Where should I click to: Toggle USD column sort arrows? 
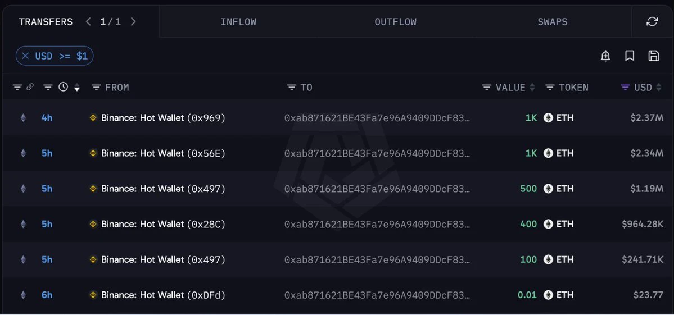click(x=658, y=88)
